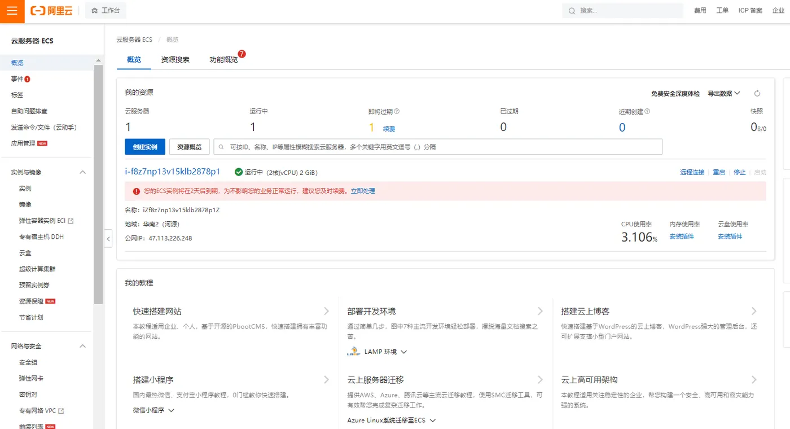Open the 企业 menu

[778, 11]
